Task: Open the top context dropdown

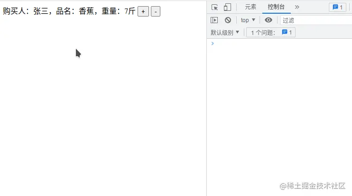Action: 248,20
